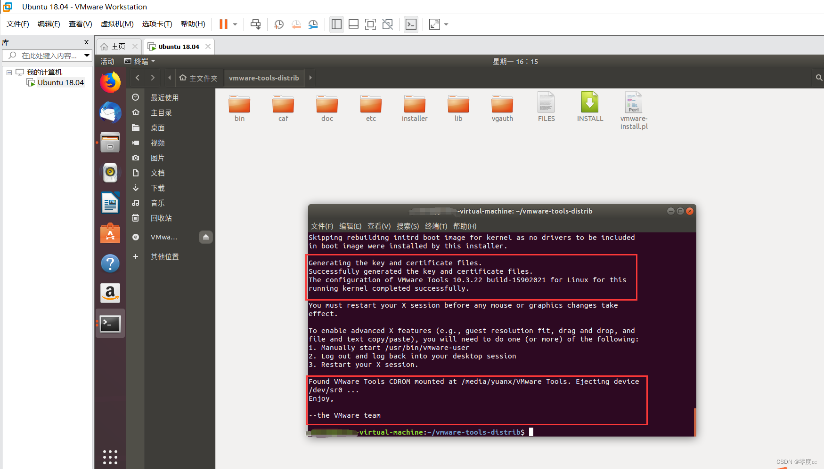
Task: Take a new snapshot of the VM
Action: (278, 24)
